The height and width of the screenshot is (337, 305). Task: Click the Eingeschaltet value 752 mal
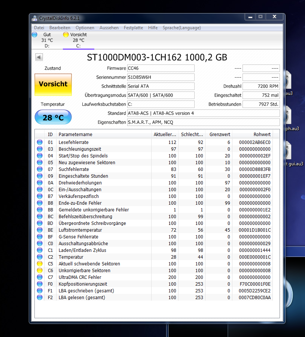click(x=261, y=95)
